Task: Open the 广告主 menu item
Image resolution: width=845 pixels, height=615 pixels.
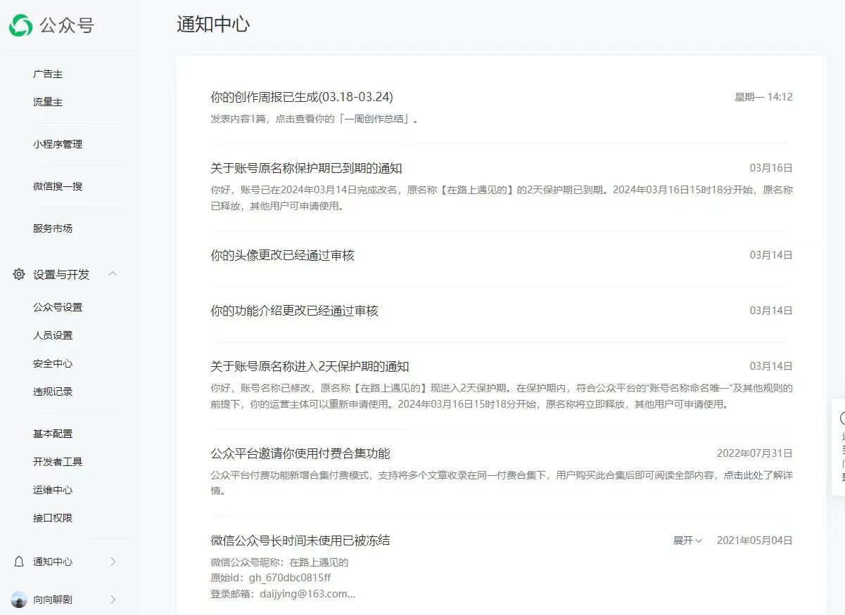Action: [48, 74]
